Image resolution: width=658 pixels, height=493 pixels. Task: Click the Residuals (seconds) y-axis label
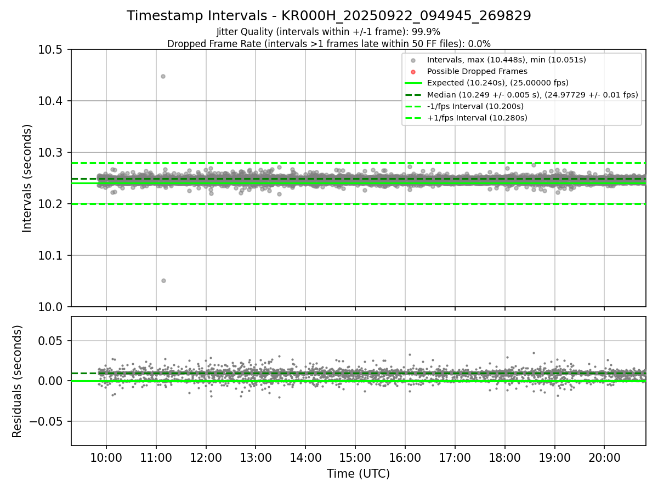click(17, 381)
